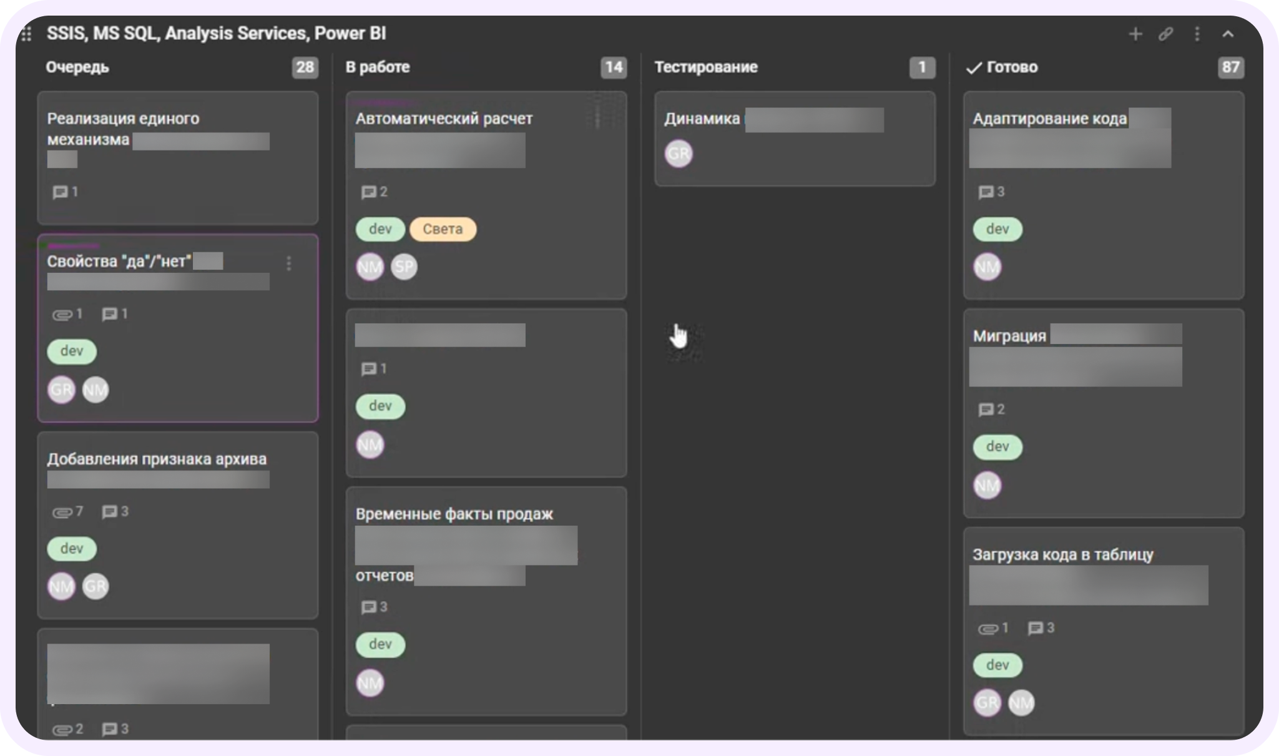Screen dimensions: 1279x756
Task: Select the orange Света tag
Action: (x=443, y=229)
